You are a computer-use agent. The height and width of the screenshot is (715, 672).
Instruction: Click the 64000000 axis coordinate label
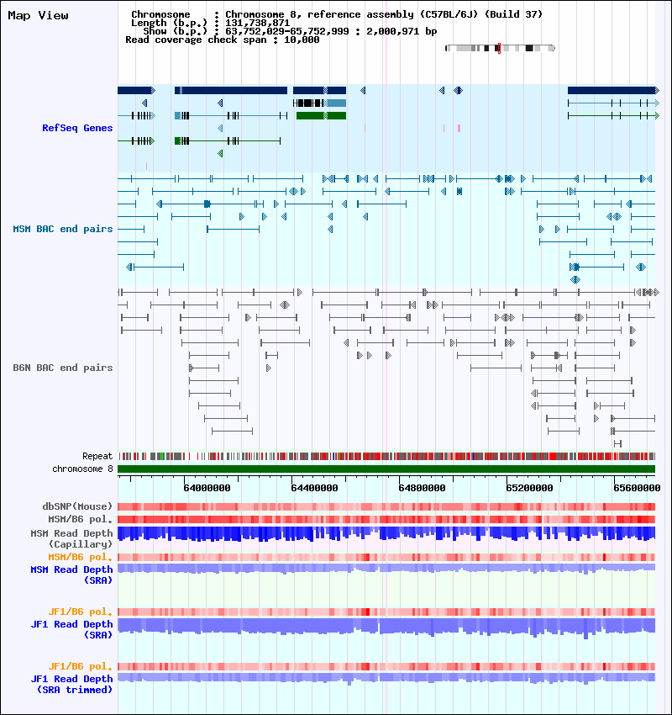click(x=207, y=488)
